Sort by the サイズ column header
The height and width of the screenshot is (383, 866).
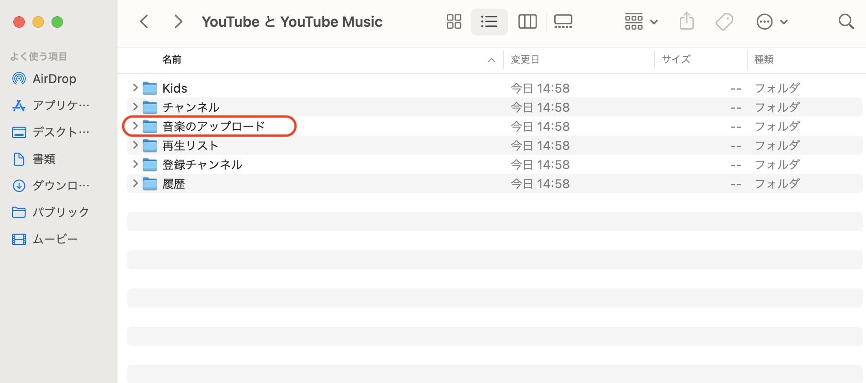pyautogui.click(x=676, y=60)
